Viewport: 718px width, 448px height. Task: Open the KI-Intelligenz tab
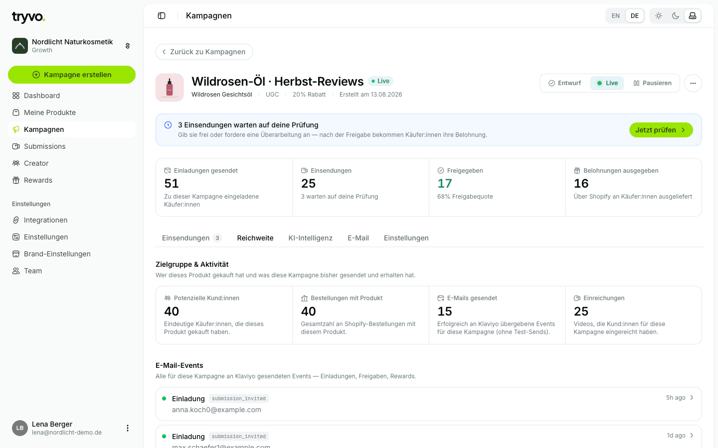pos(310,238)
